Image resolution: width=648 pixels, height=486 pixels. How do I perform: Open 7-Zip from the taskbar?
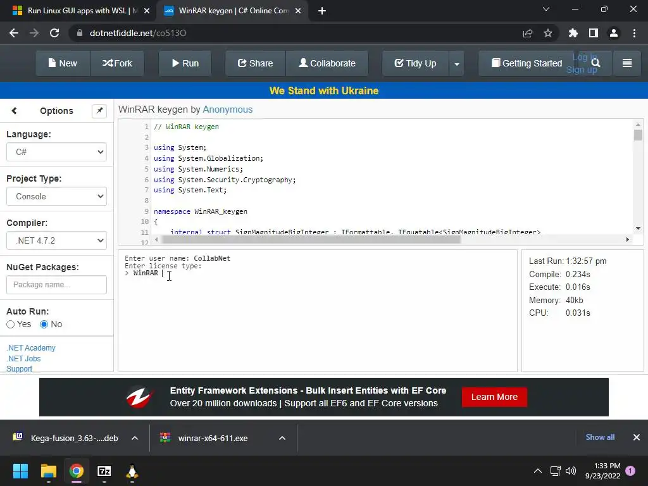pyautogui.click(x=104, y=471)
